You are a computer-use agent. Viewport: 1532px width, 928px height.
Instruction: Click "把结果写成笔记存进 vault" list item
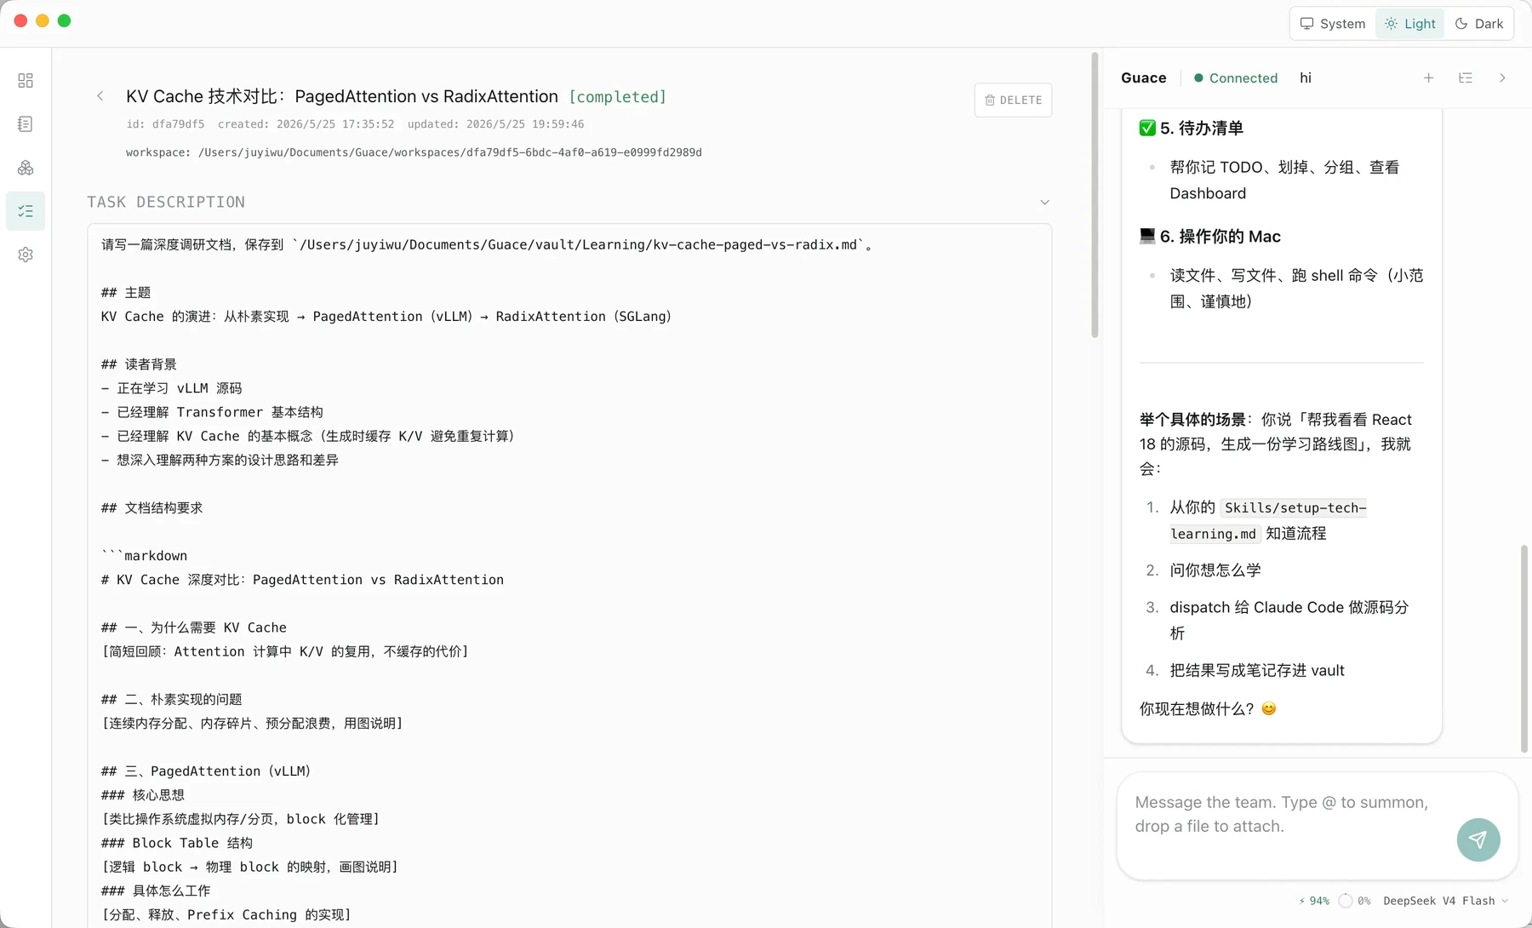coord(1257,671)
